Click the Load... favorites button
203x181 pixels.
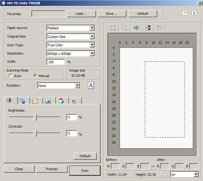82,14
